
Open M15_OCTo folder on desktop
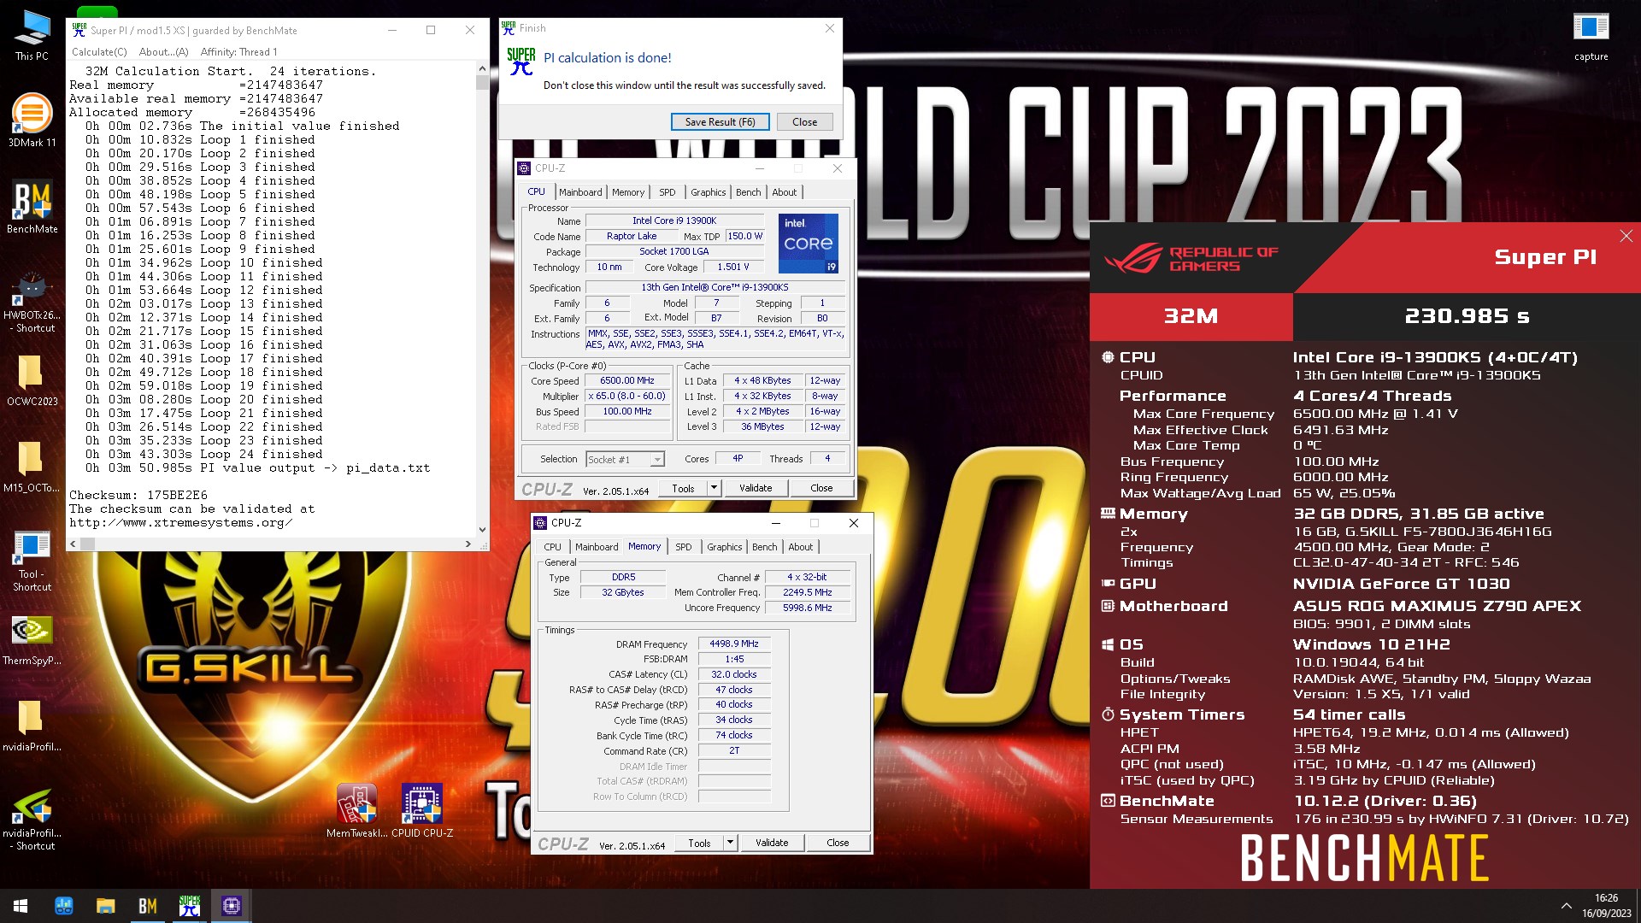(32, 467)
